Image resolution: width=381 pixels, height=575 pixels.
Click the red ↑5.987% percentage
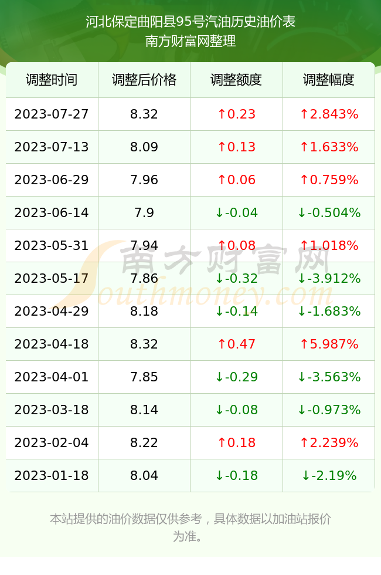point(329,344)
